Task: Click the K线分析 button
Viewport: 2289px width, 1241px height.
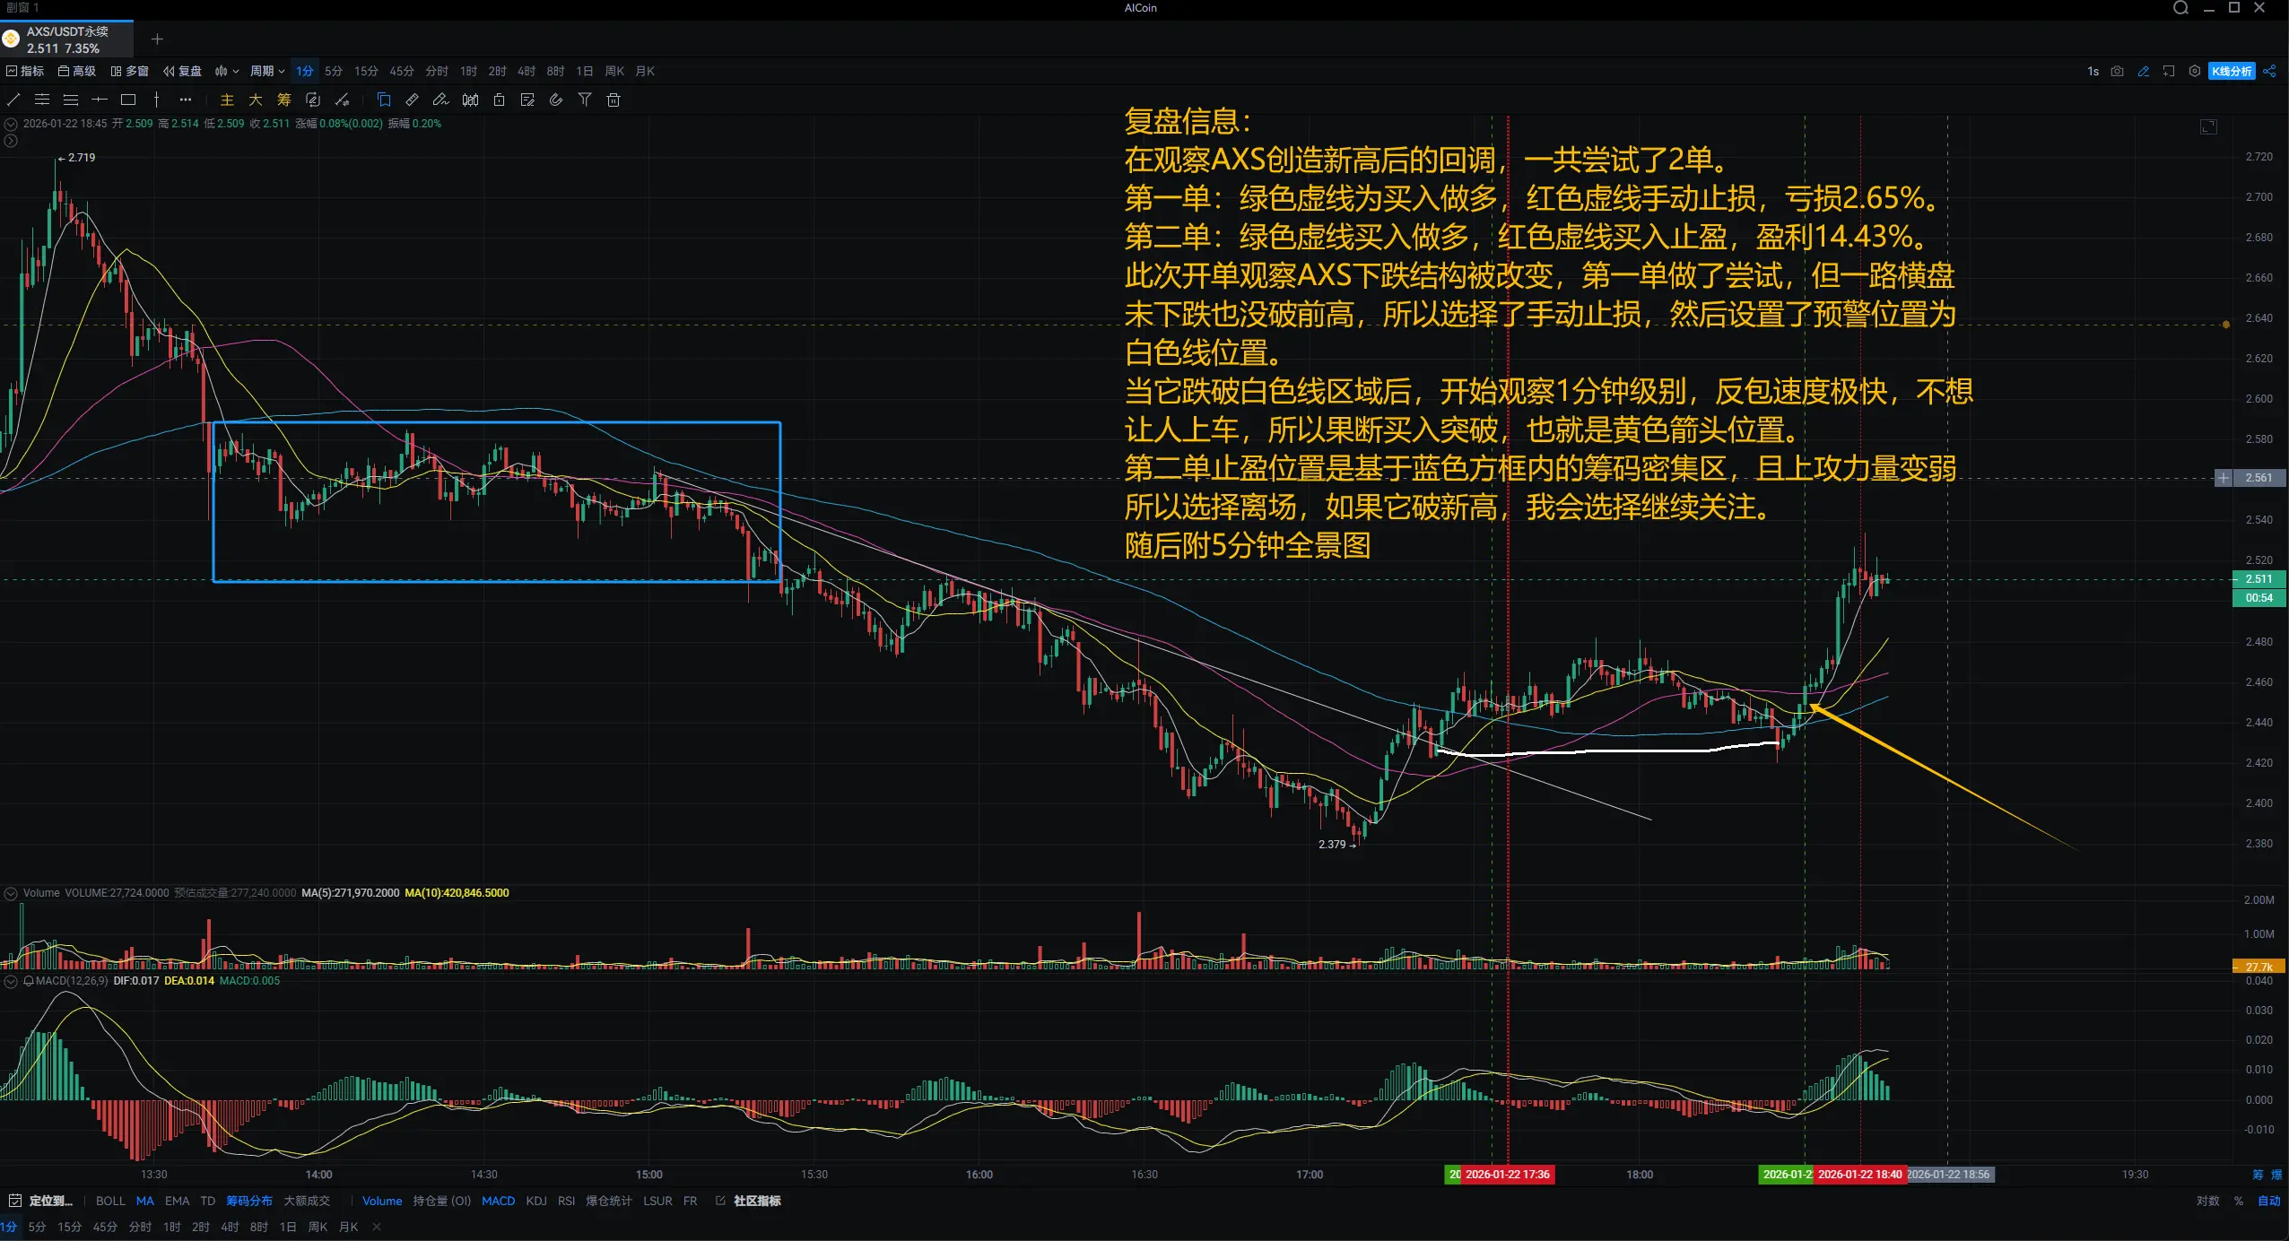Action: point(2231,71)
